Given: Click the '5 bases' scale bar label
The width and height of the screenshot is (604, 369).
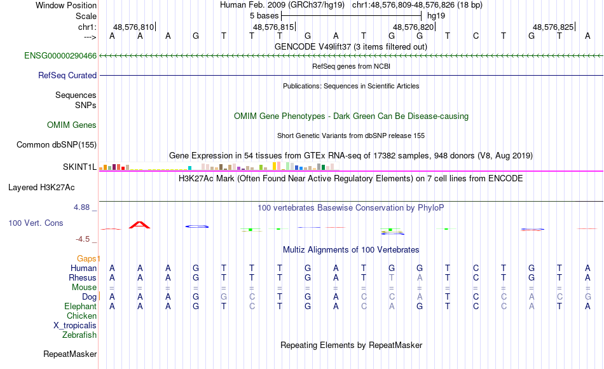Looking at the screenshot, I should coord(264,16).
